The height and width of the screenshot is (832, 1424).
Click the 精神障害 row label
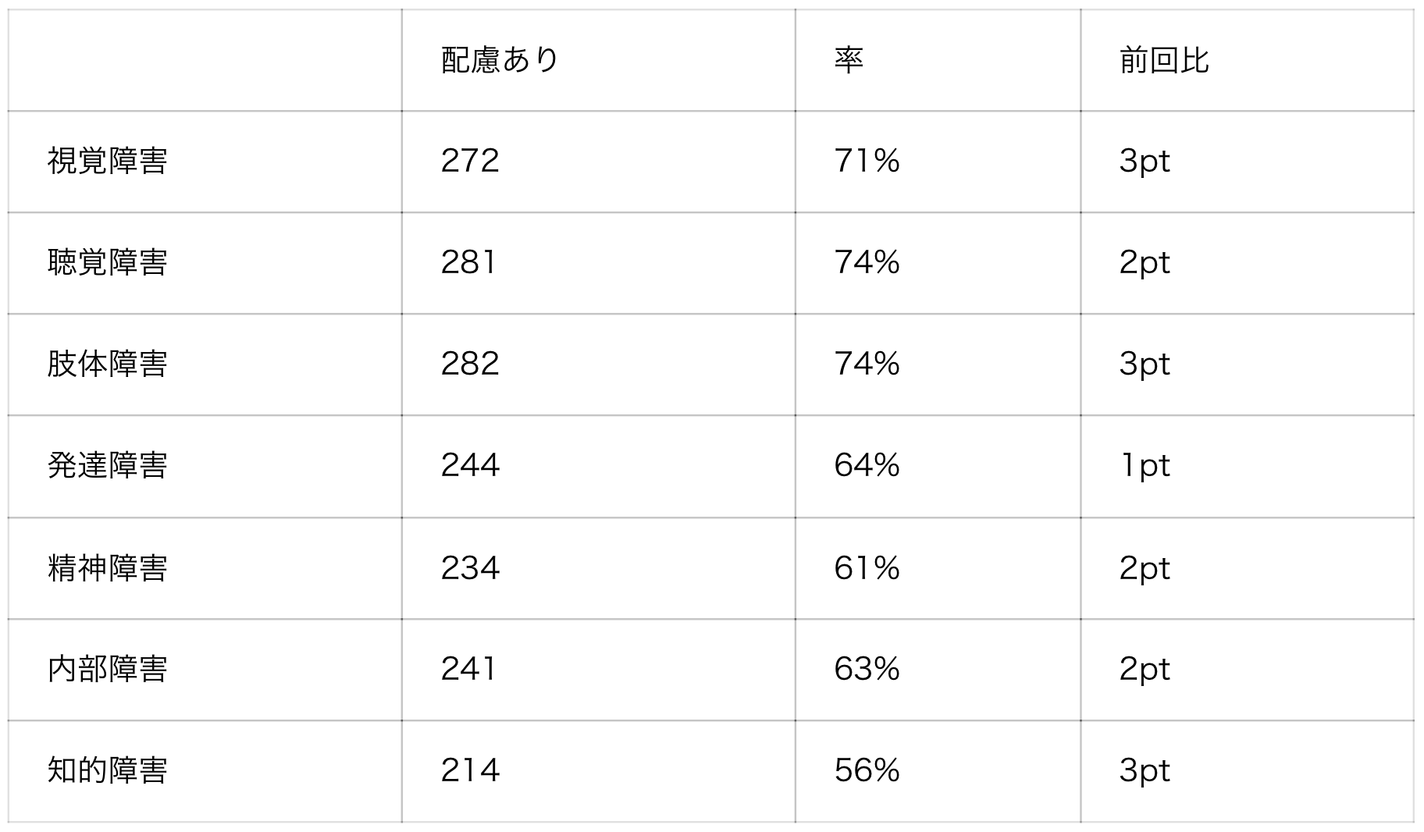click(107, 568)
